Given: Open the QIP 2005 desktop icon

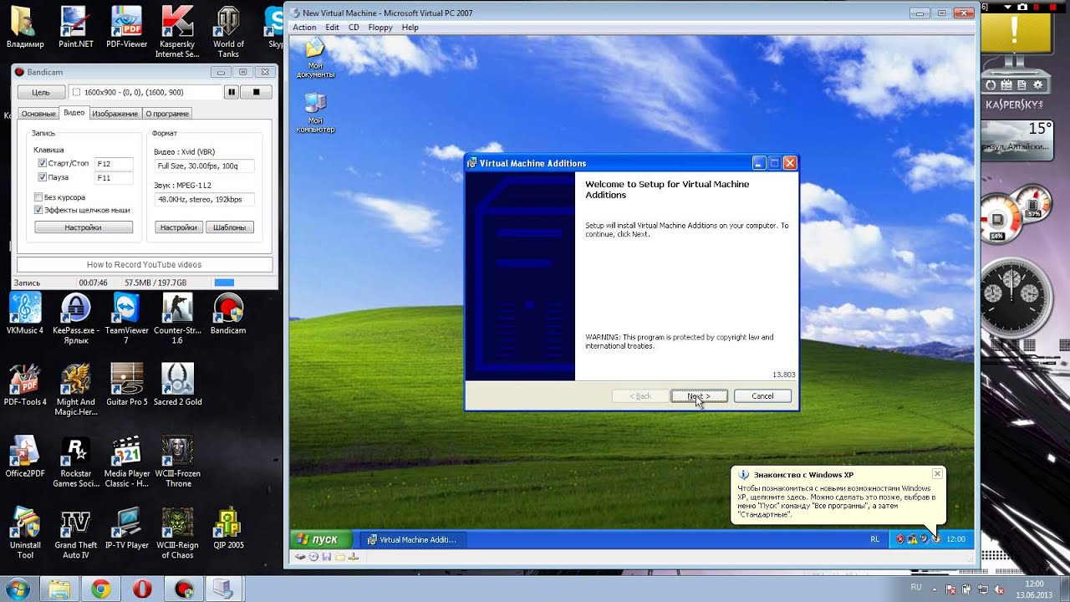Looking at the screenshot, I should 228,528.
